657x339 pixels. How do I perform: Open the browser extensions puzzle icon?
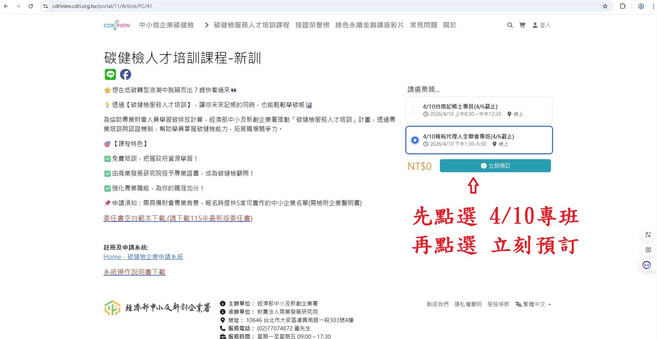coord(622,6)
